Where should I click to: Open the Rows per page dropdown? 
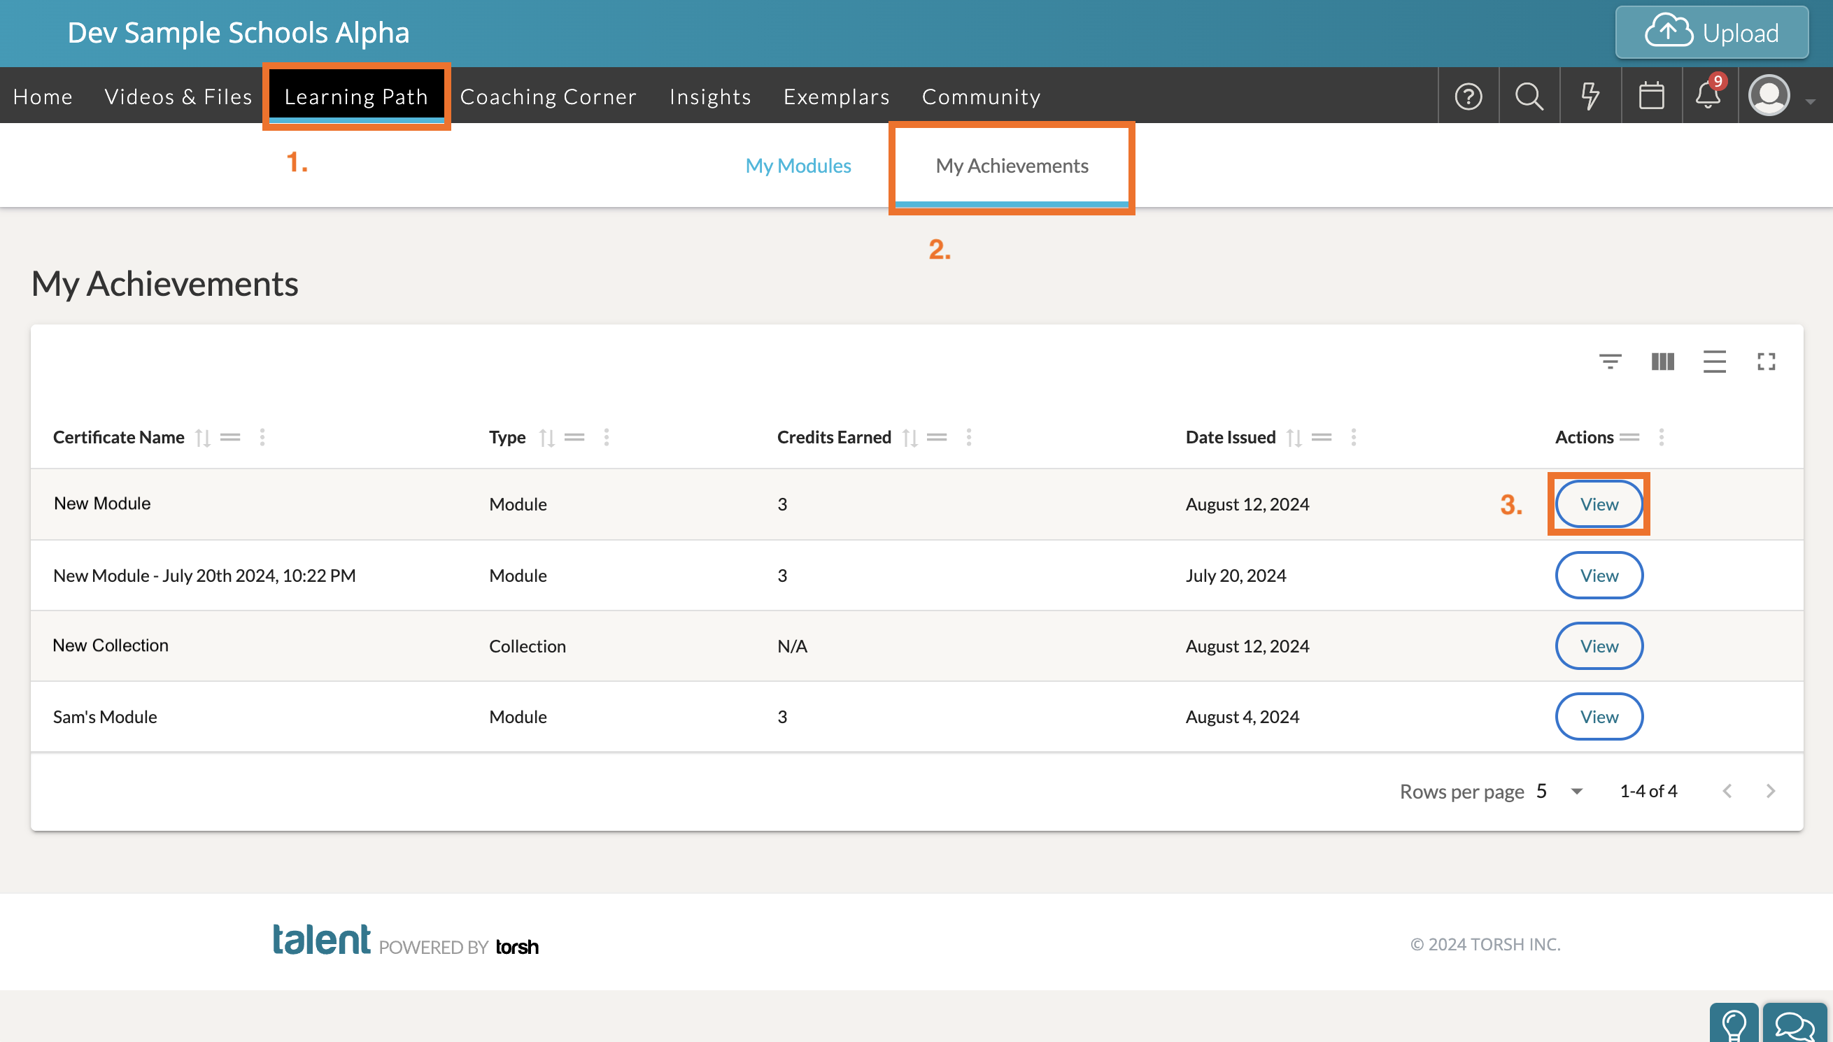(1576, 791)
